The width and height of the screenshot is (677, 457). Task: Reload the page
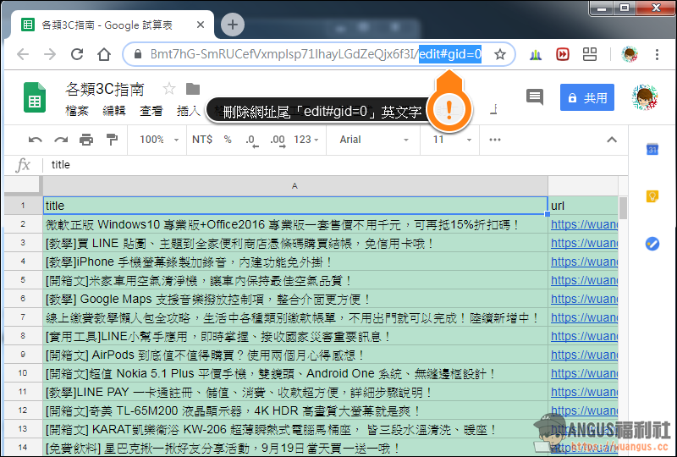(77, 54)
